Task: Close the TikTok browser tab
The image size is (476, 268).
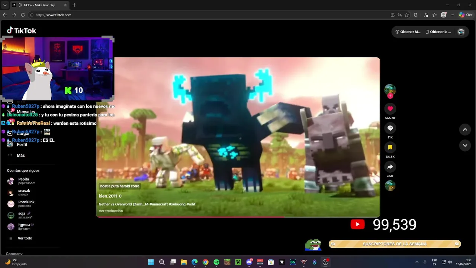Action: [65, 5]
